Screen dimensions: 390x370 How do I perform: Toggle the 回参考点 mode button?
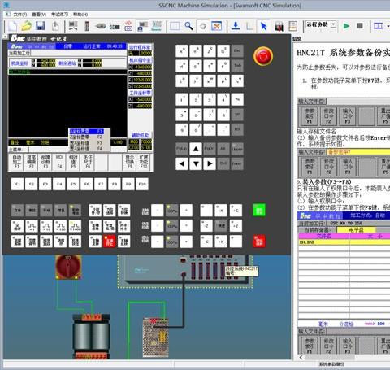(x=75, y=211)
